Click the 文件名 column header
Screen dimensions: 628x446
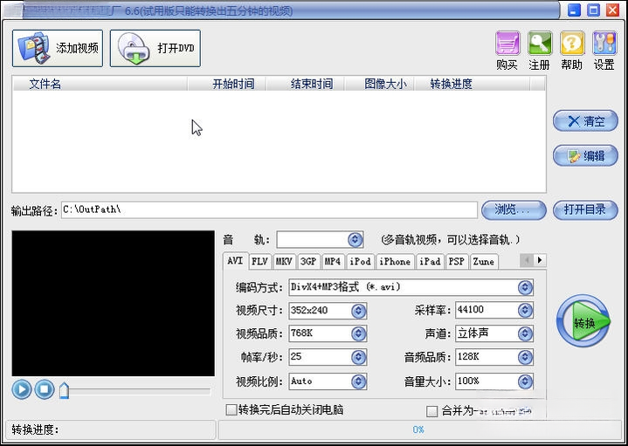(101, 84)
